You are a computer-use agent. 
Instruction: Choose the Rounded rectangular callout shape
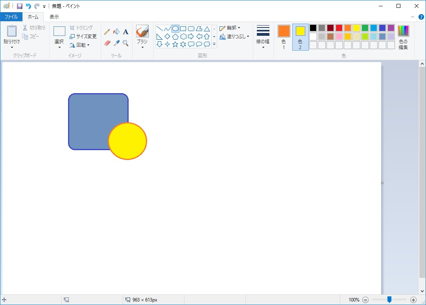191,44
